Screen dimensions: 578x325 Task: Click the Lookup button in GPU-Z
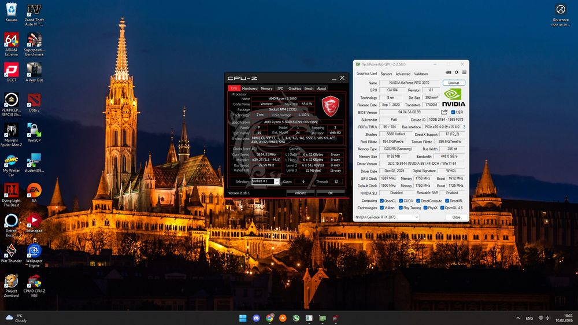[x=454, y=83]
